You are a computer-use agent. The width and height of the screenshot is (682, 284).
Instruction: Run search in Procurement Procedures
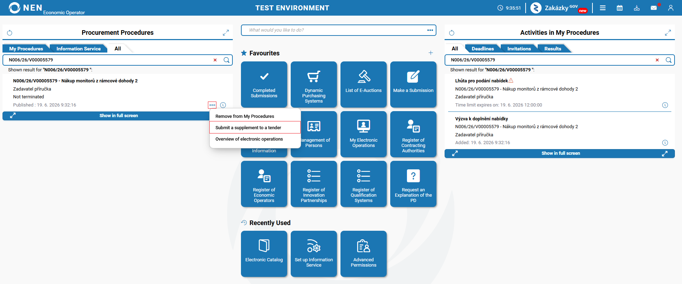(226, 60)
